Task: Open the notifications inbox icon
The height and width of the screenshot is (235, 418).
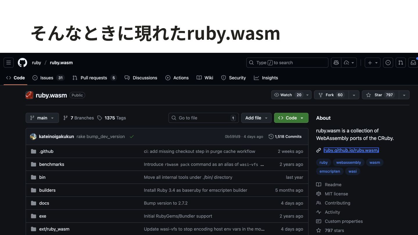Action: point(413,63)
